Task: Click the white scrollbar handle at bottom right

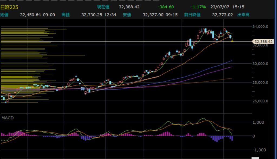Action: pyautogui.click(x=255, y=158)
